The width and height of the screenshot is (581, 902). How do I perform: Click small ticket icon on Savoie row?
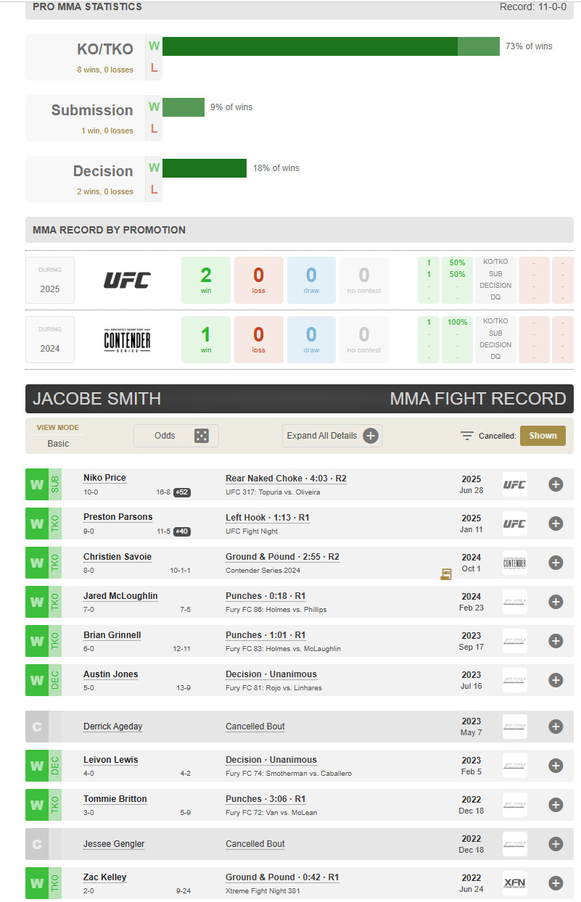(x=446, y=574)
